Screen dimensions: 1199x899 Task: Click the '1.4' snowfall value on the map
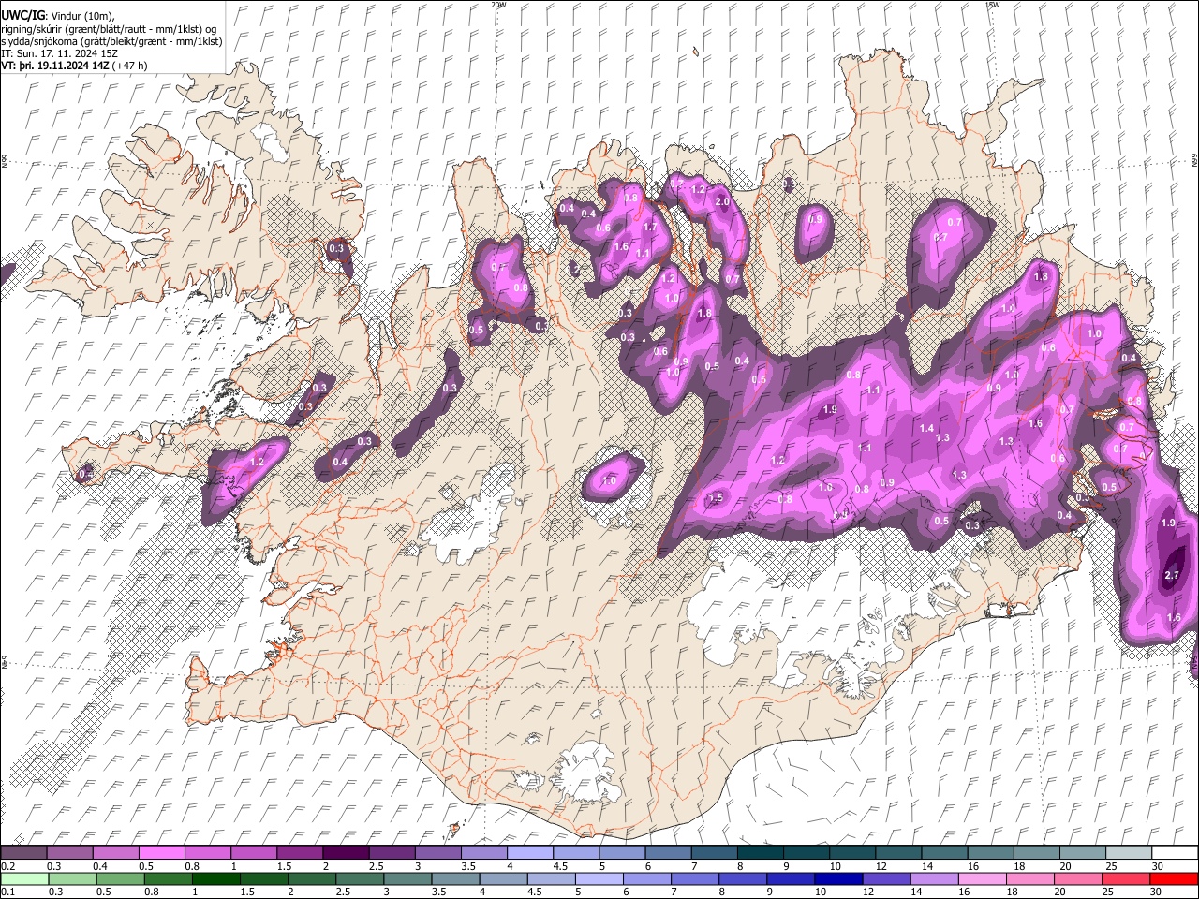(x=926, y=428)
